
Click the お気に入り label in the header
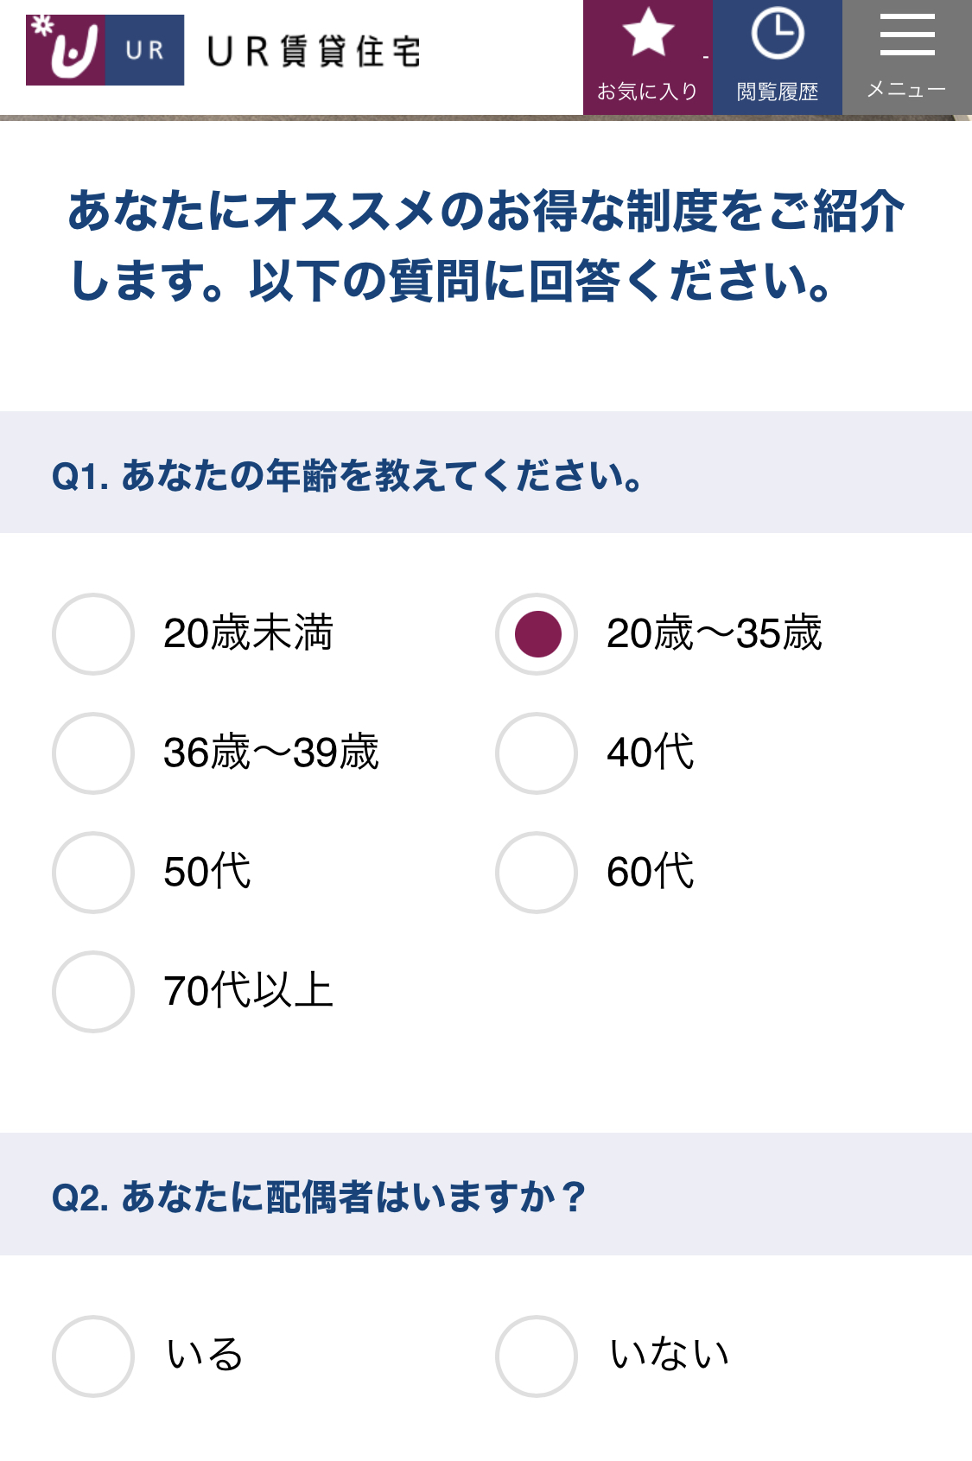pos(648,91)
